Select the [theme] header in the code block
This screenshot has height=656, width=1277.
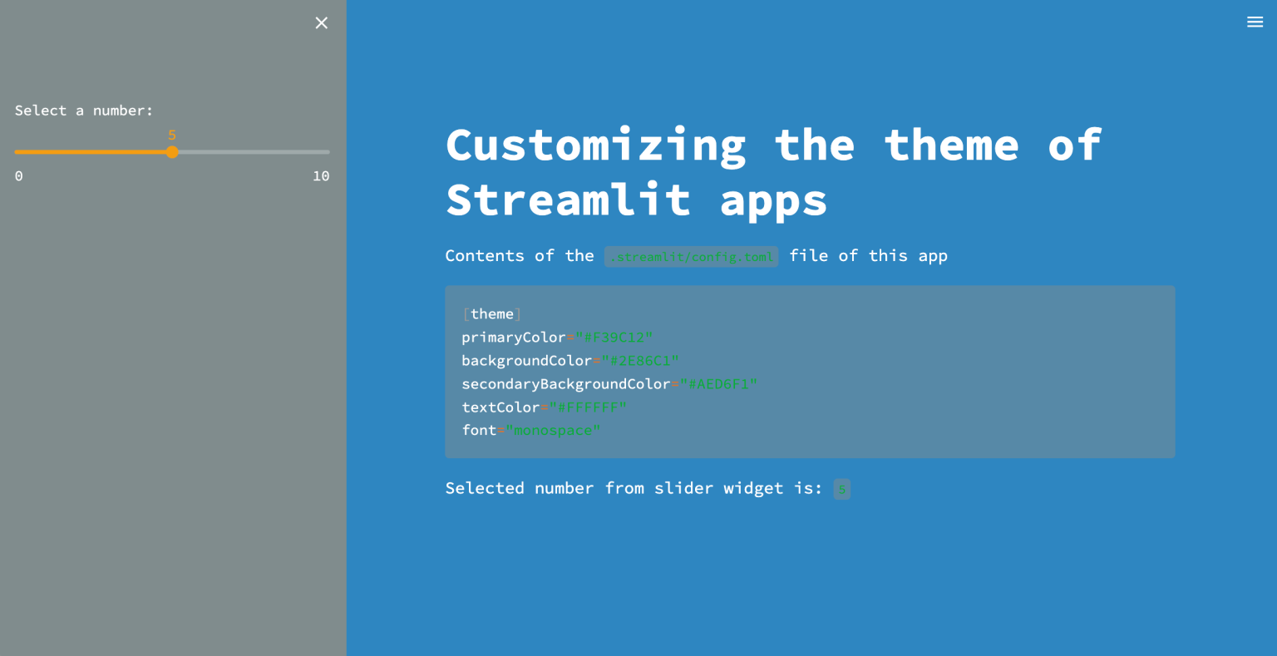(x=493, y=313)
